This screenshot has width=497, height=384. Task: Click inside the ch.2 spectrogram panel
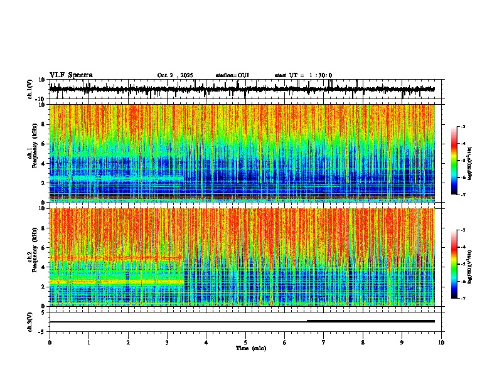coord(242,257)
